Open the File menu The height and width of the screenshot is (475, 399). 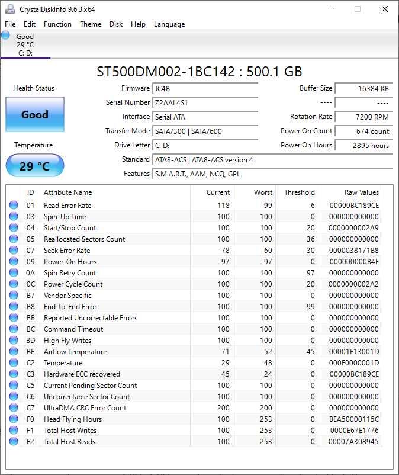click(x=10, y=24)
